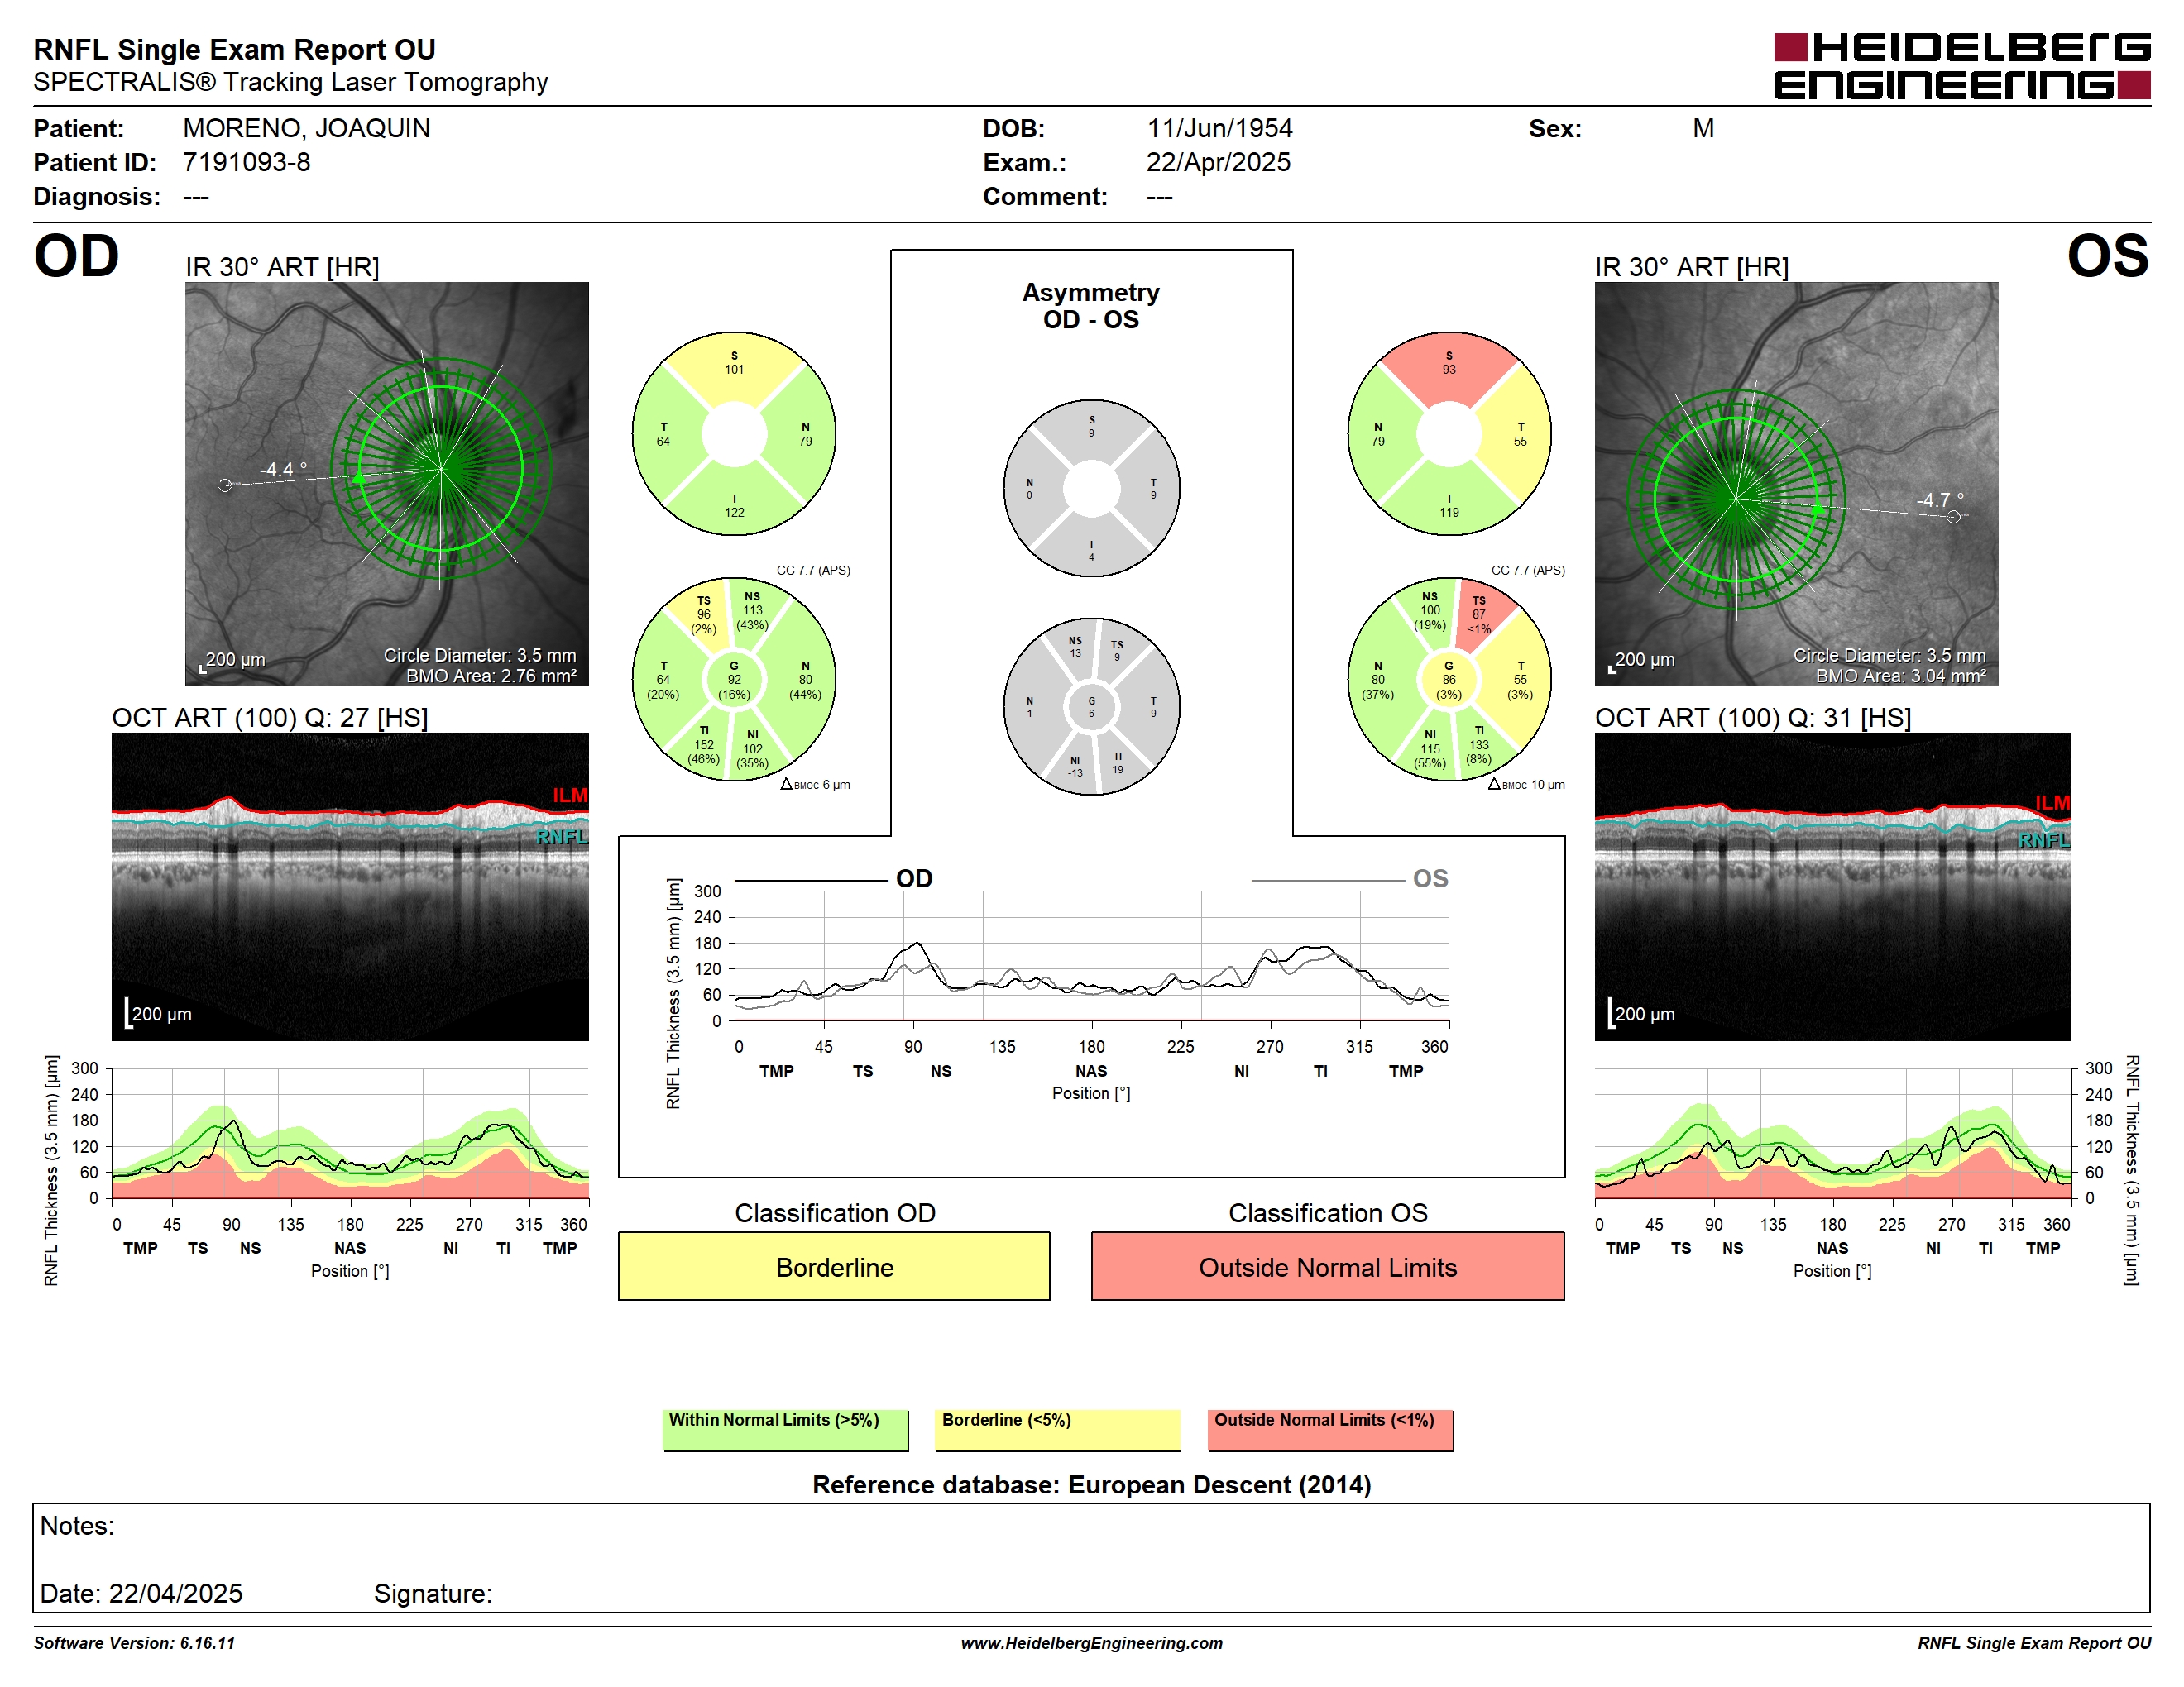Click the OS TI sector value 133
This screenshot has height=1687, width=2184.
(1479, 744)
